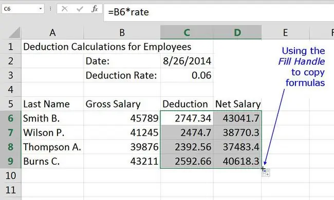Select column C header
The width and height of the screenshot is (334, 200).
(187, 32)
